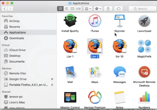Select the lior 10 Firefox icon
The image size is (157, 110).
coord(120,46)
